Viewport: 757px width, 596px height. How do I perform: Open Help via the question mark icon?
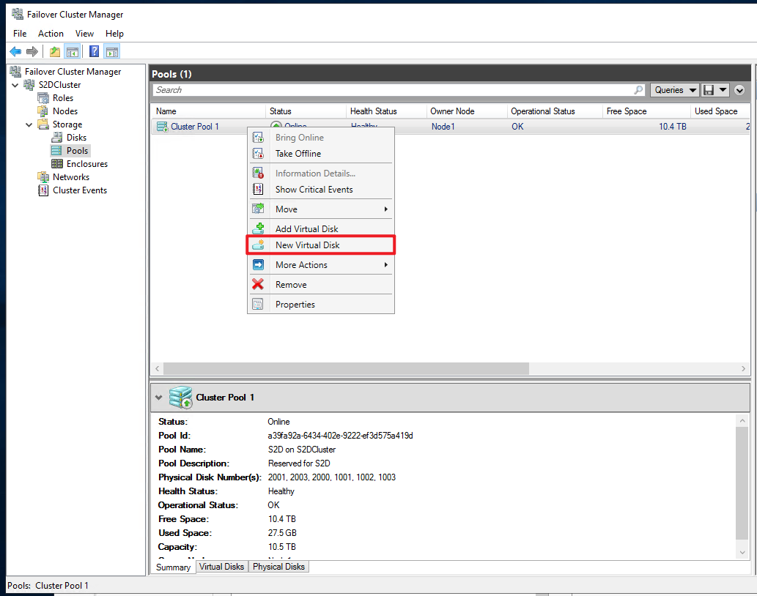point(94,51)
